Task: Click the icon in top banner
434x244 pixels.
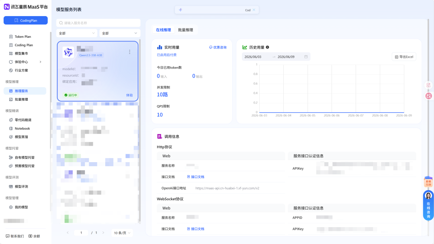Action: click(180, 10)
